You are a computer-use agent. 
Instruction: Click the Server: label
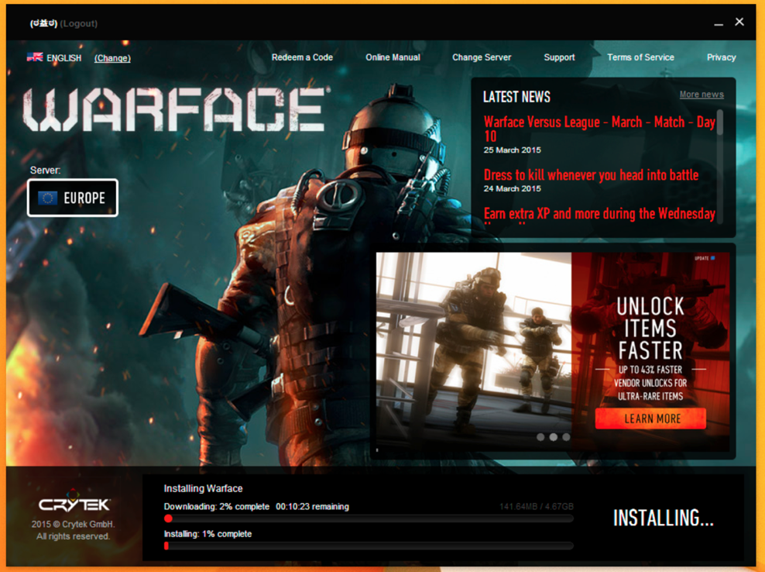pyautogui.click(x=46, y=170)
